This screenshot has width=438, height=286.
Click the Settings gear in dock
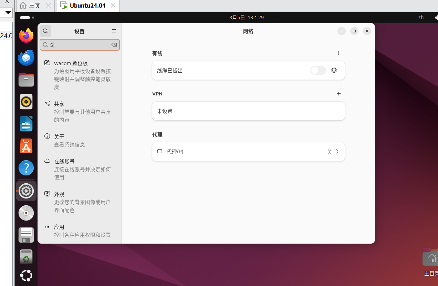tap(26, 191)
